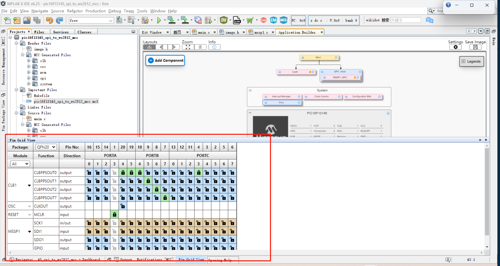
Task: Click the LOG file toolbar icon
Action: click(x=237, y=20)
